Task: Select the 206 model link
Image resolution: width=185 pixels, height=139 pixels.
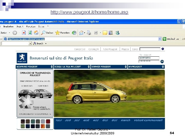Action: coord(68,120)
